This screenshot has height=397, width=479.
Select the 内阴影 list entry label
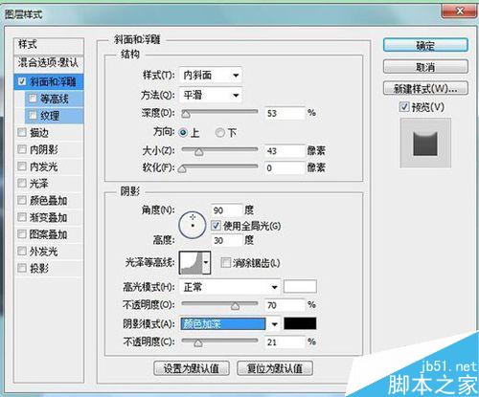(44, 149)
